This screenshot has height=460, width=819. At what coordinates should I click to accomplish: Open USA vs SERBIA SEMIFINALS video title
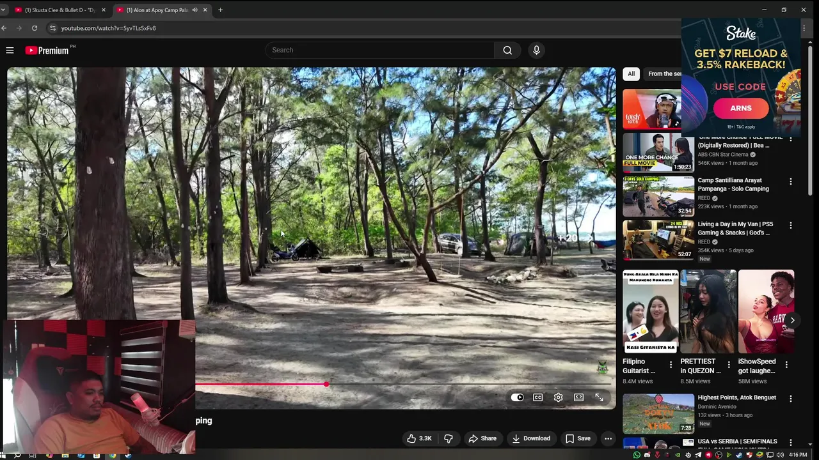pyautogui.click(x=737, y=441)
